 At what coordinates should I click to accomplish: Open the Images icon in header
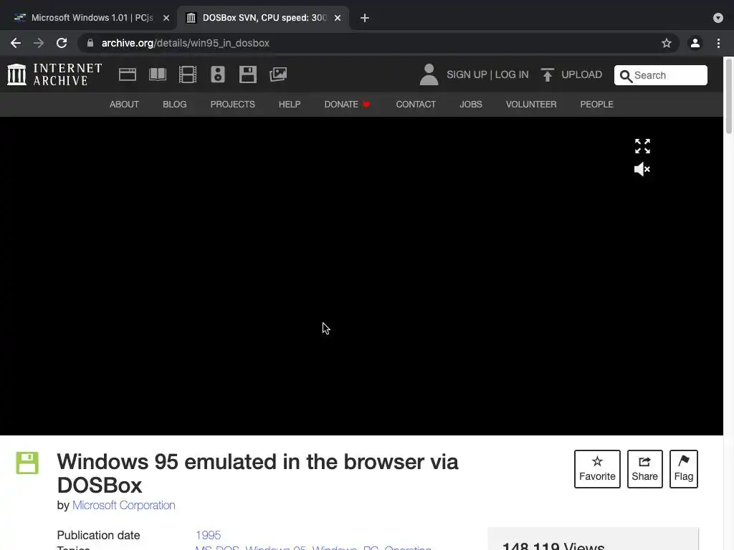(278, 74)
